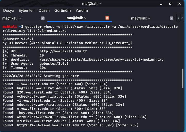The image size is (186, 132).
Task: Open the Görünüm menu
Action: [x=63, y=11]
